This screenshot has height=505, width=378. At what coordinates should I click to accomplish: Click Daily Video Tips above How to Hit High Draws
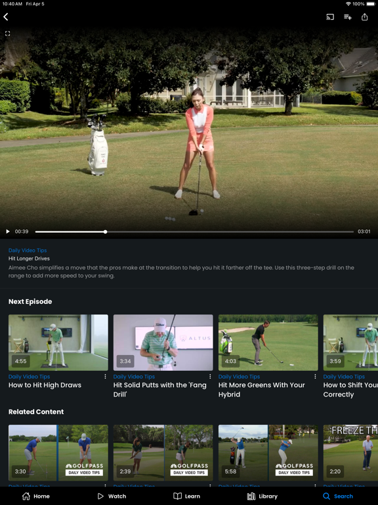point(30,377)
